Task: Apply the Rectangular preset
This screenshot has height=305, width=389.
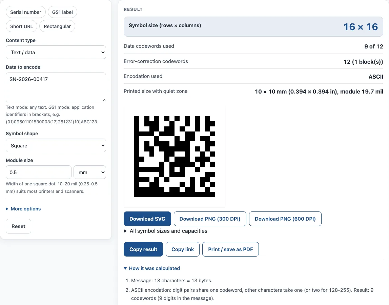Action: [x=57, y=26]
